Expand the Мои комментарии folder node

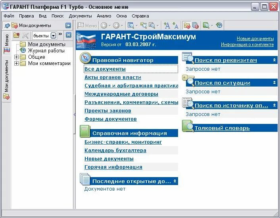16,64
